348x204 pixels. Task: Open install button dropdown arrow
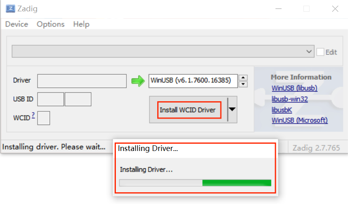point(232,109)
